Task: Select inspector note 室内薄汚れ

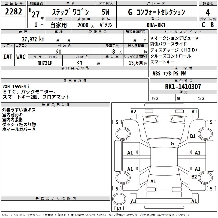Action: [x=13, y=115]
